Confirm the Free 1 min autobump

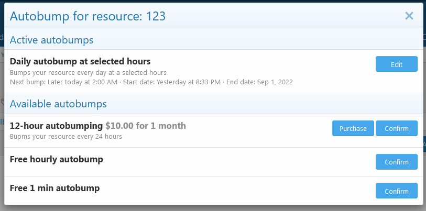[396, 191]
